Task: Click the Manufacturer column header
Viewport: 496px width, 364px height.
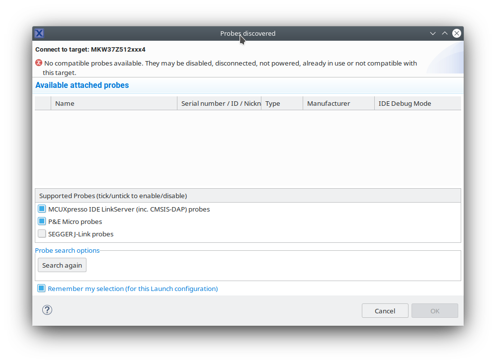Action: click(338, 103)
